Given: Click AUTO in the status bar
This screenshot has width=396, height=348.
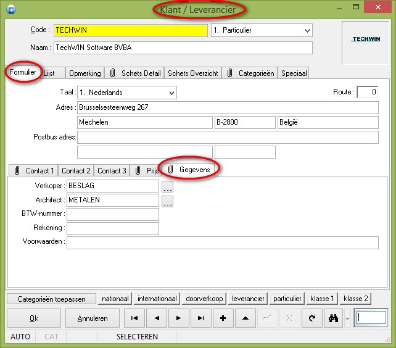Looking at the screenshot, I should pos(20,337).
